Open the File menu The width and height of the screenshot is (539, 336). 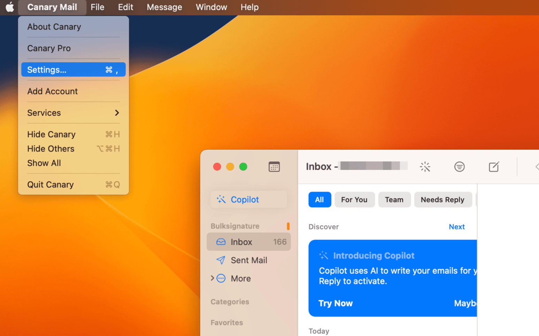click(98, 7)
